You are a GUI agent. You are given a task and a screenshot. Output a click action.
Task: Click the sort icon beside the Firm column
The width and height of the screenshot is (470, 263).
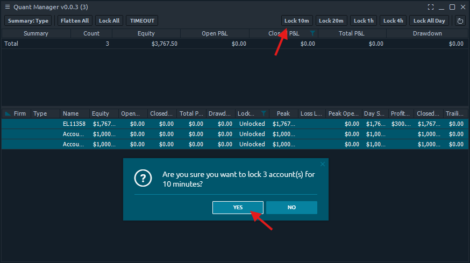tap(8, 113)
